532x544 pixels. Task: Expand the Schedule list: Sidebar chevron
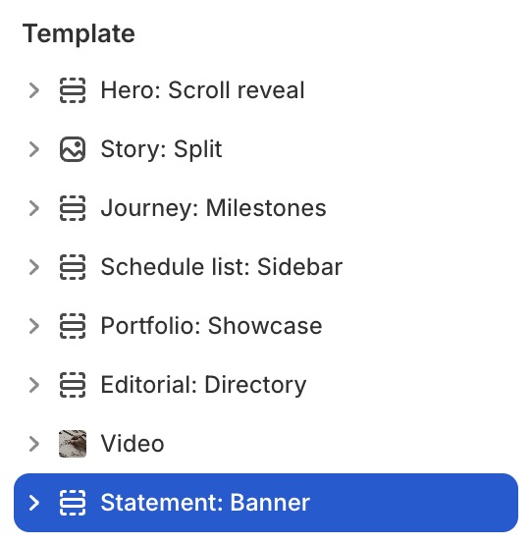click(34, 267)
